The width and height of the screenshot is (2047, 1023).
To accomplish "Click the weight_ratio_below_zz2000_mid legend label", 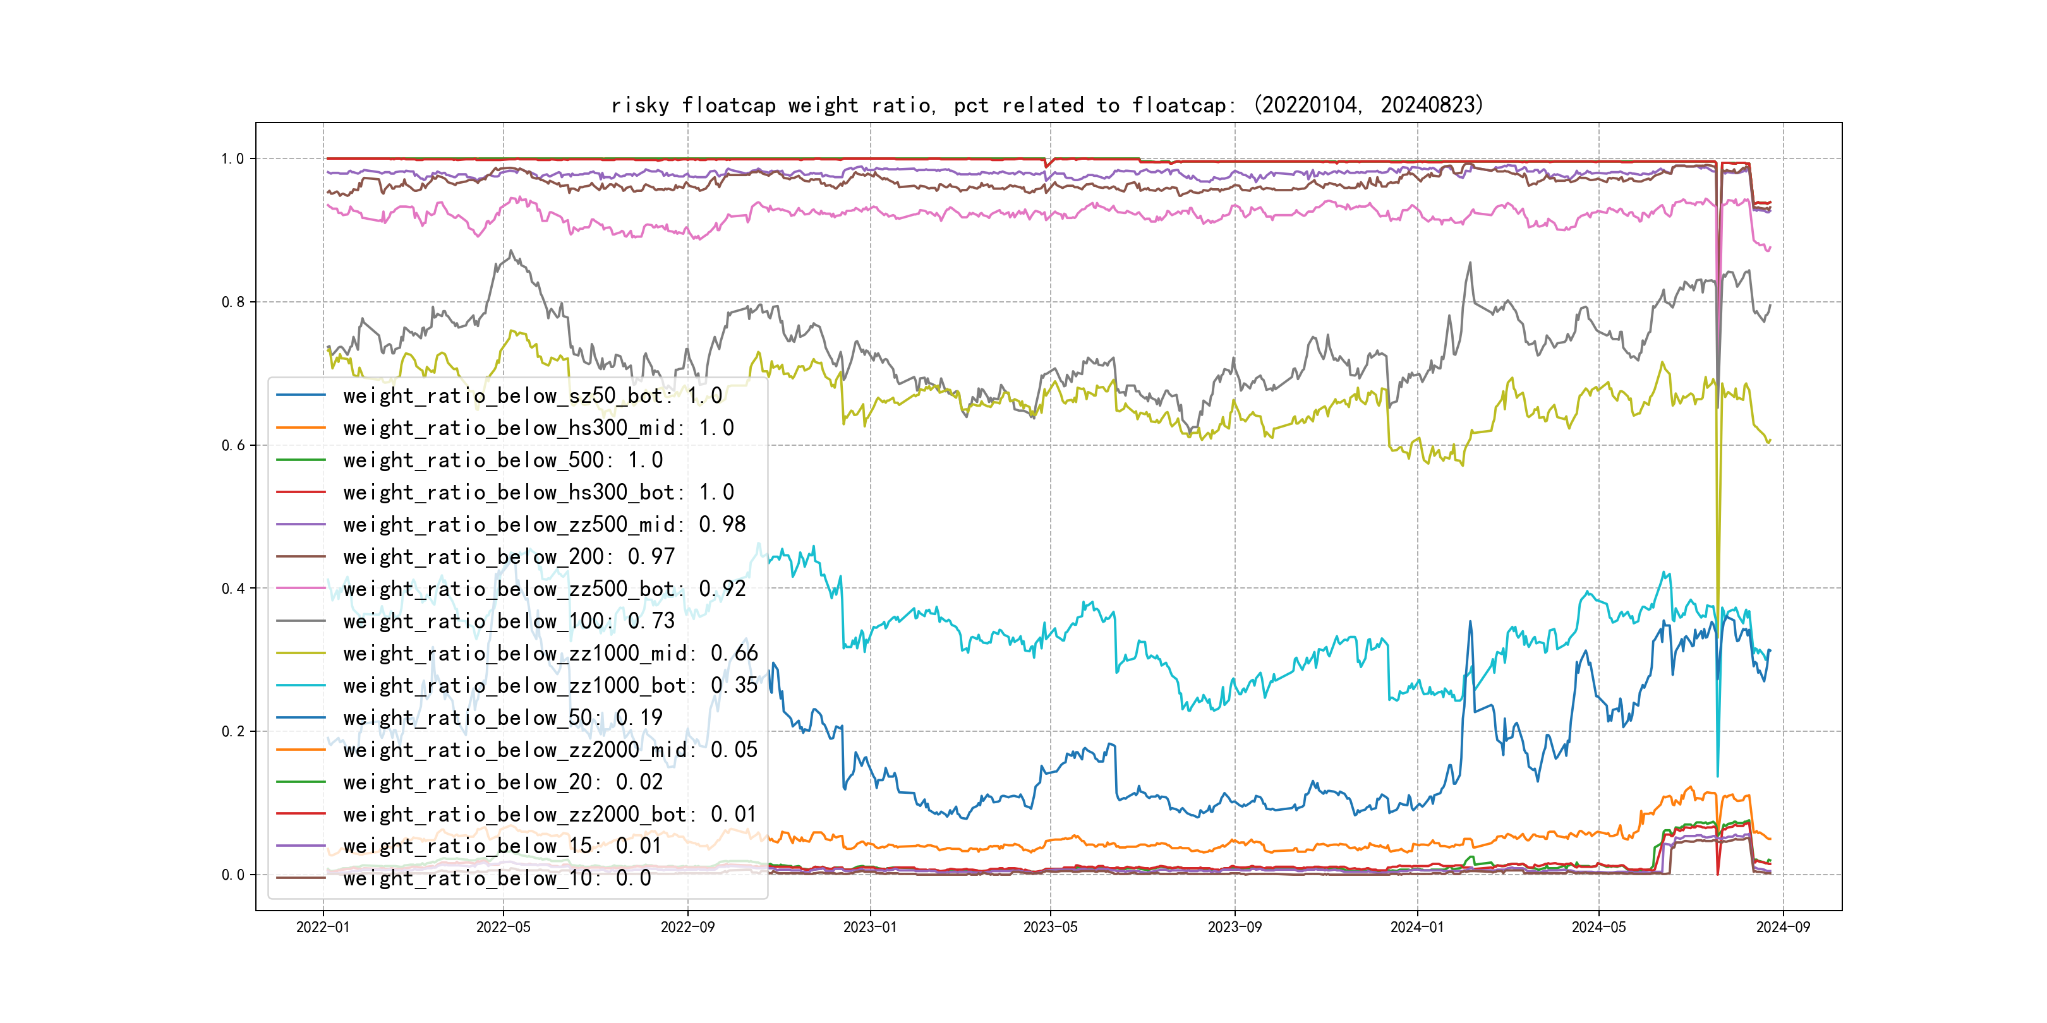I will click(550, 750).
